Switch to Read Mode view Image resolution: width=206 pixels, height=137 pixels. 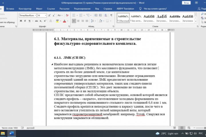[175, 128]
